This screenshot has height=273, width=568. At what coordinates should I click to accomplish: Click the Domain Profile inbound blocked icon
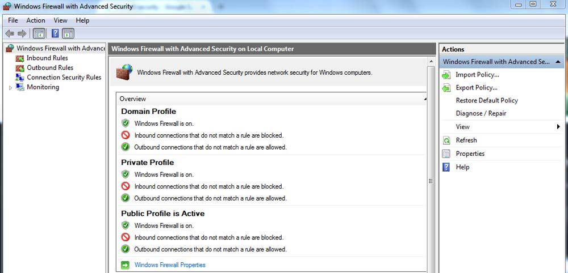click(x=126, y=135)
